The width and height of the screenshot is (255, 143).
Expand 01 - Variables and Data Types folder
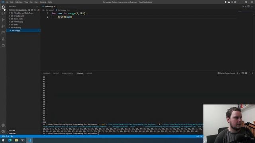click(22, 13)
